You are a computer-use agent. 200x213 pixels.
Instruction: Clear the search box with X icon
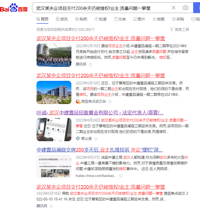[174, 8]
